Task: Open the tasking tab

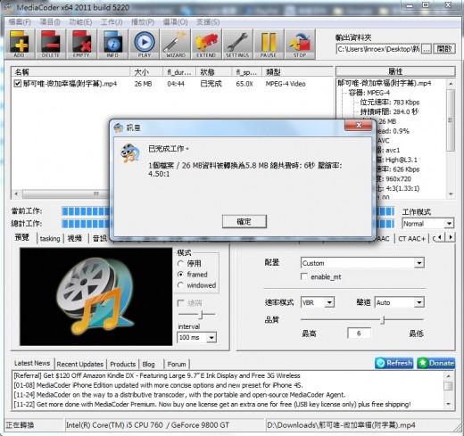Action: click(x=50, y=238)
